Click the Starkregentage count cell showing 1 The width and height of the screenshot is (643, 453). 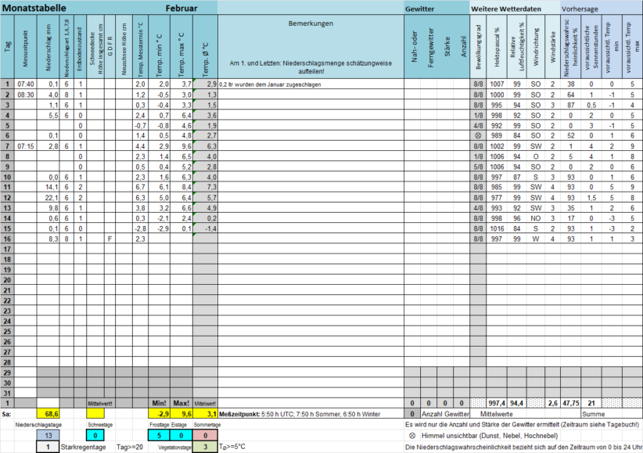click(x=48, y=447)
